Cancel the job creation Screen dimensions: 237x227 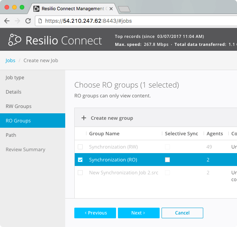coord(182,213)
